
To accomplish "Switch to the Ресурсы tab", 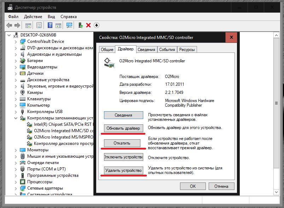I will tap(187, 50).
